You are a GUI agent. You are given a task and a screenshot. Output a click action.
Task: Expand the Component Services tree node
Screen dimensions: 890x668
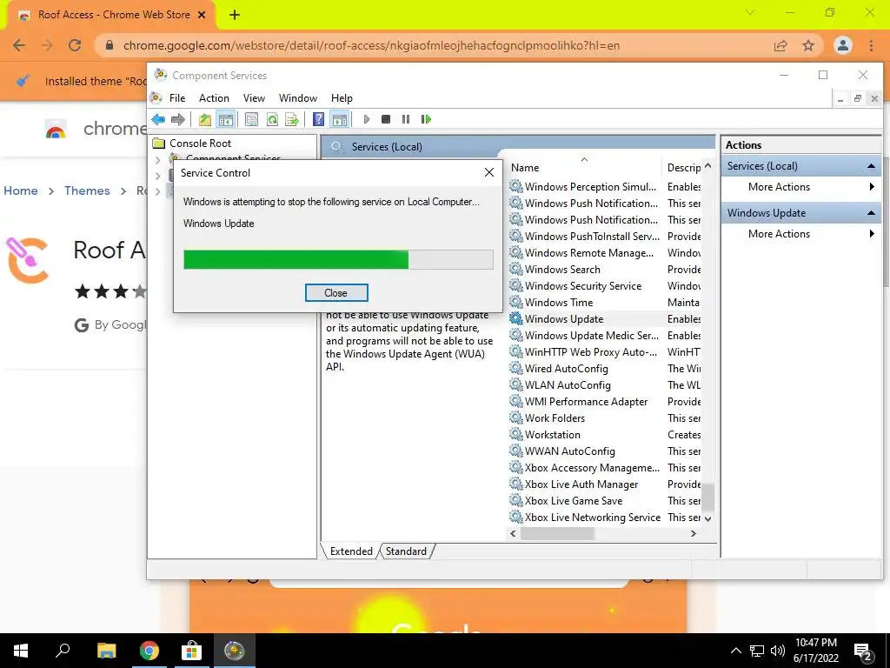click(158, 161)
